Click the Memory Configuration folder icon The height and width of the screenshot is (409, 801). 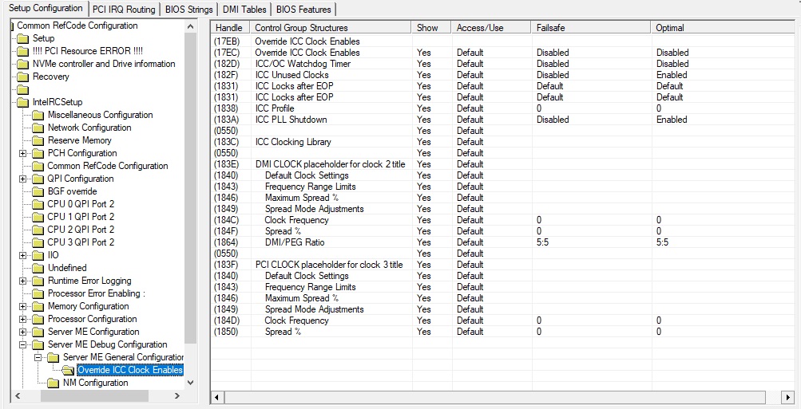click(x=38, y=306)
